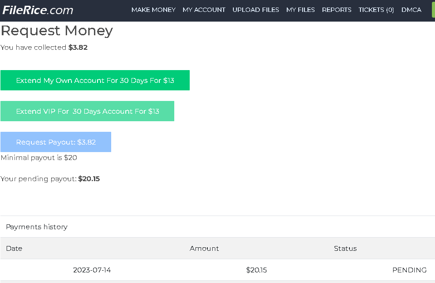Click the Payments history panel heading
Screen dimensions: 435x283
(37, 227)
